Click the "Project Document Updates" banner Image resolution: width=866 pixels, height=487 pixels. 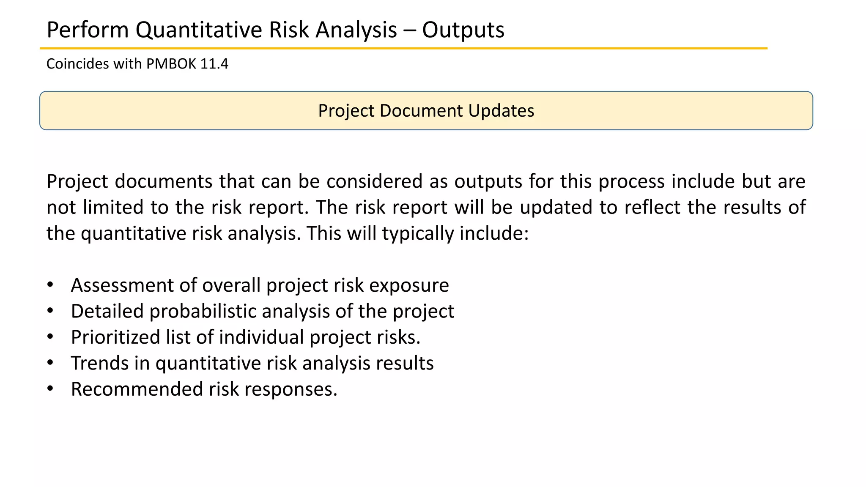[x=426, y=111]
